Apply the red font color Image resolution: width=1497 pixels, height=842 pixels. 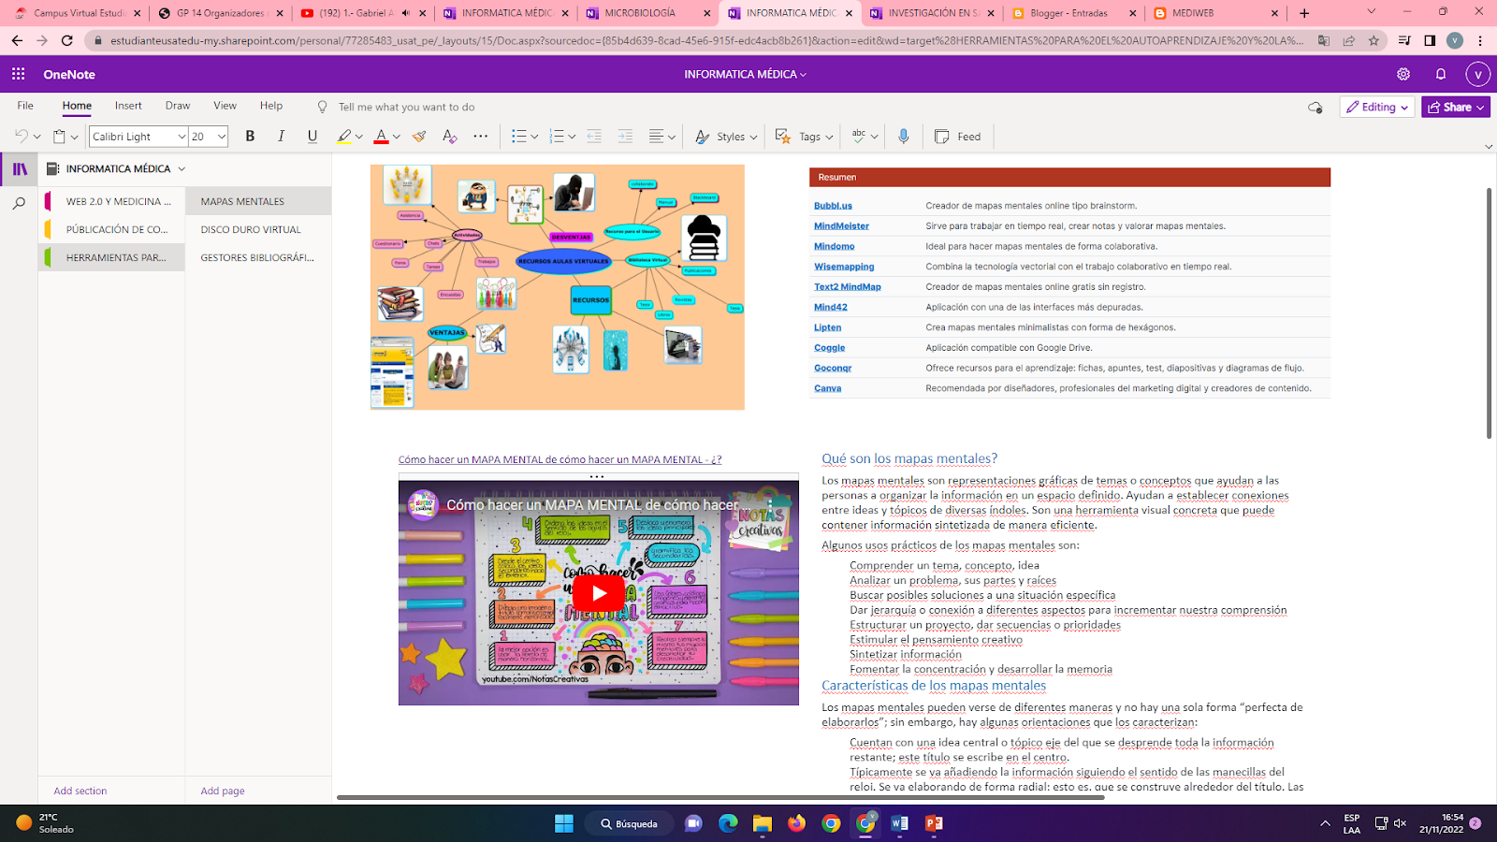click(x=381, y=137)
